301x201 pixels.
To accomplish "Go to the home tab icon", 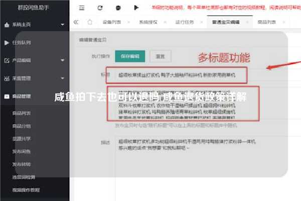I will 90,22.
